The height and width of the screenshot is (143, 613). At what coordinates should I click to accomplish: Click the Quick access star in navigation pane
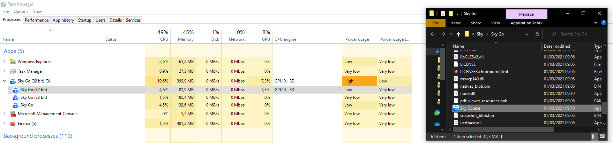point(437,51)
